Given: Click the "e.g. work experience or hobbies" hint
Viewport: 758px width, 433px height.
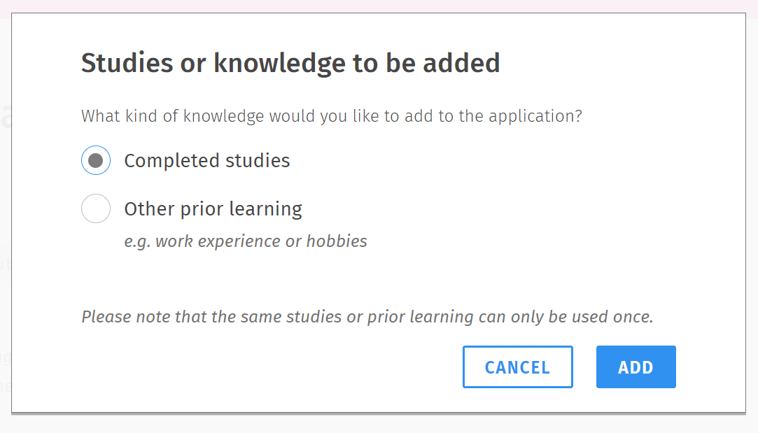Looking at the screenshot, I should coord(245,241).
